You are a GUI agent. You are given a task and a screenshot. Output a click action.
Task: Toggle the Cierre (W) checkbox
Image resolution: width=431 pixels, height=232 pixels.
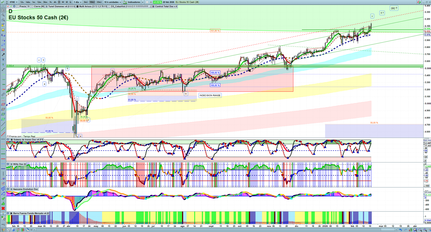point(32,6)
